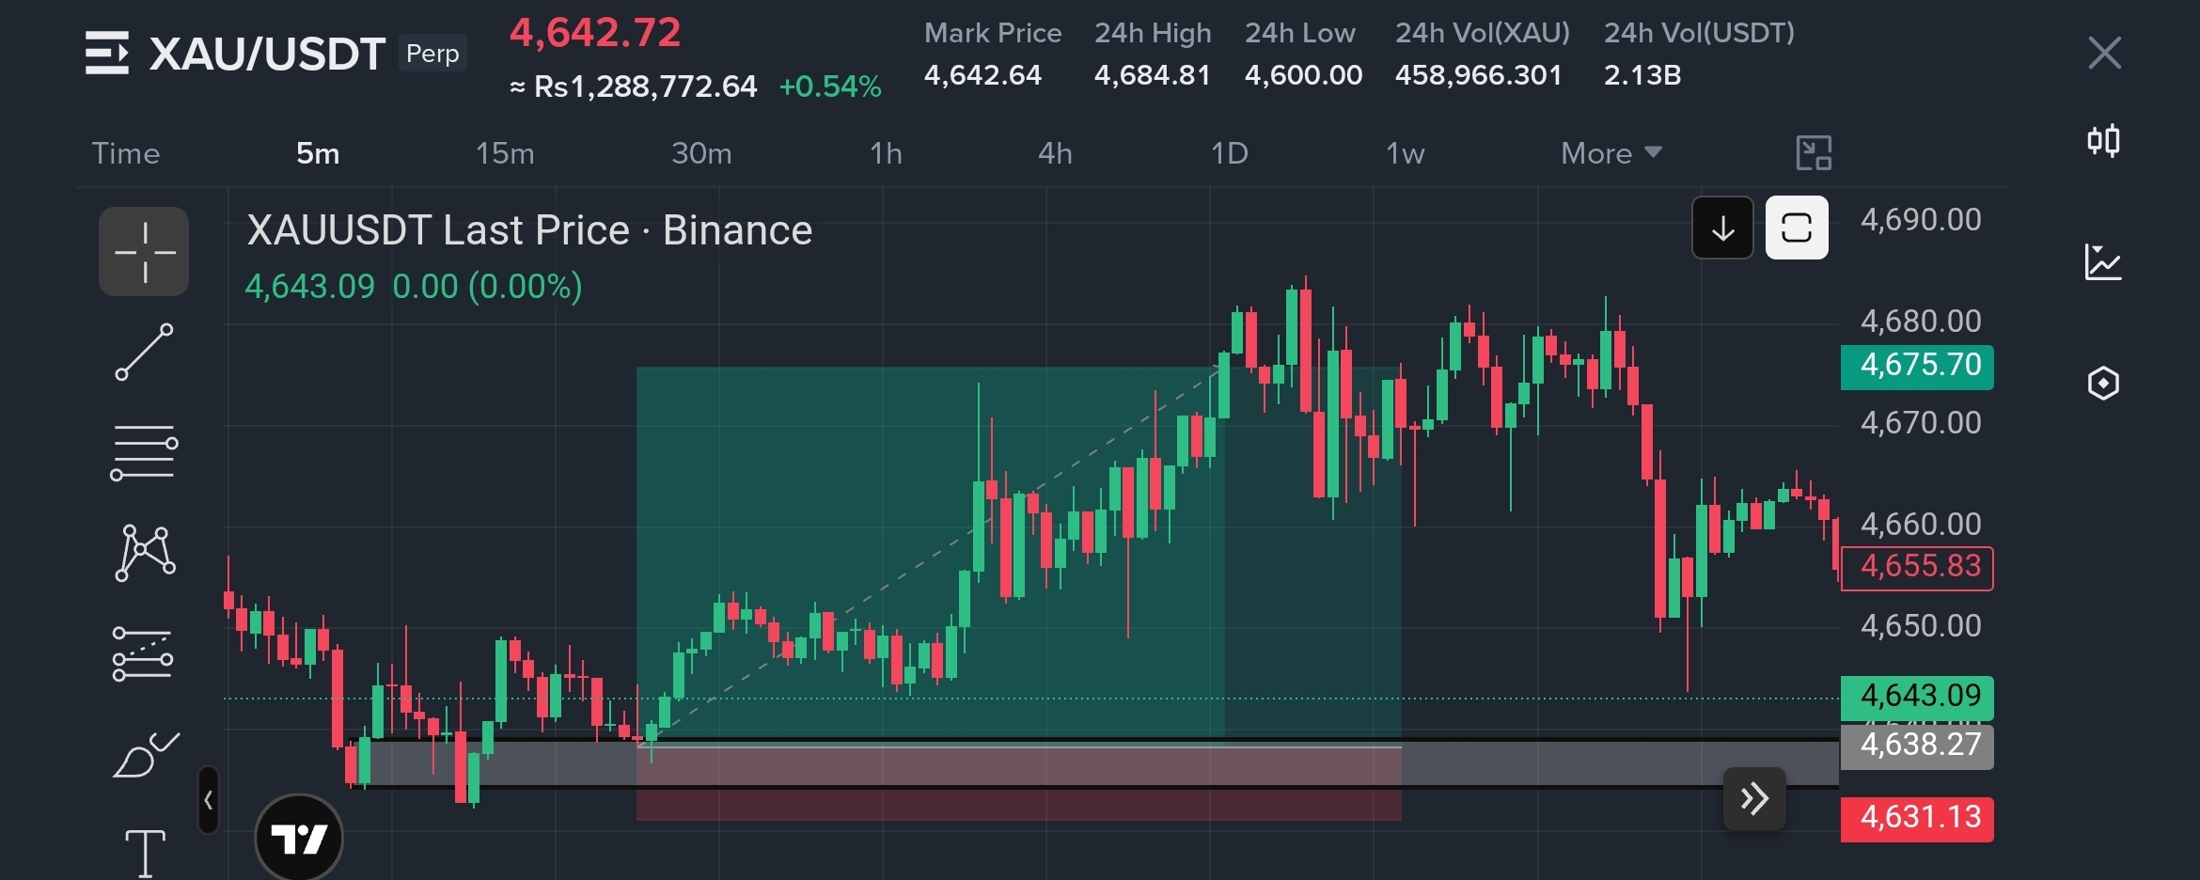
Task: Select the red stop-loss zone of position
Action: 1019,783
